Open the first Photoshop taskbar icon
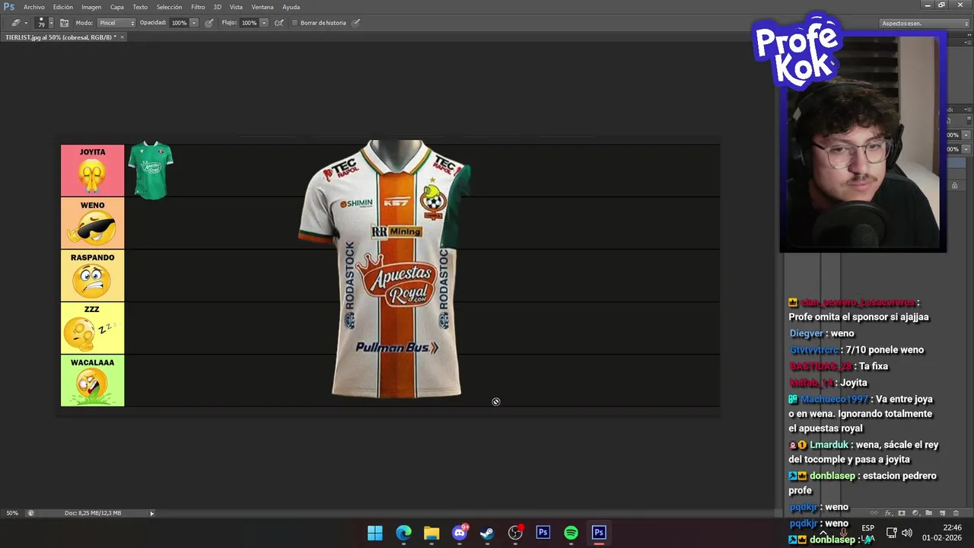The height and width of the screenshot is (548, 974). 543,533
